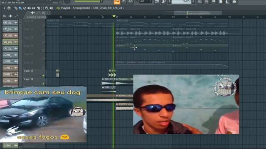Select the first joeltoon - lead 2 #2 audio clip
Screen dimensions: 266x149
tap(144, 32)
